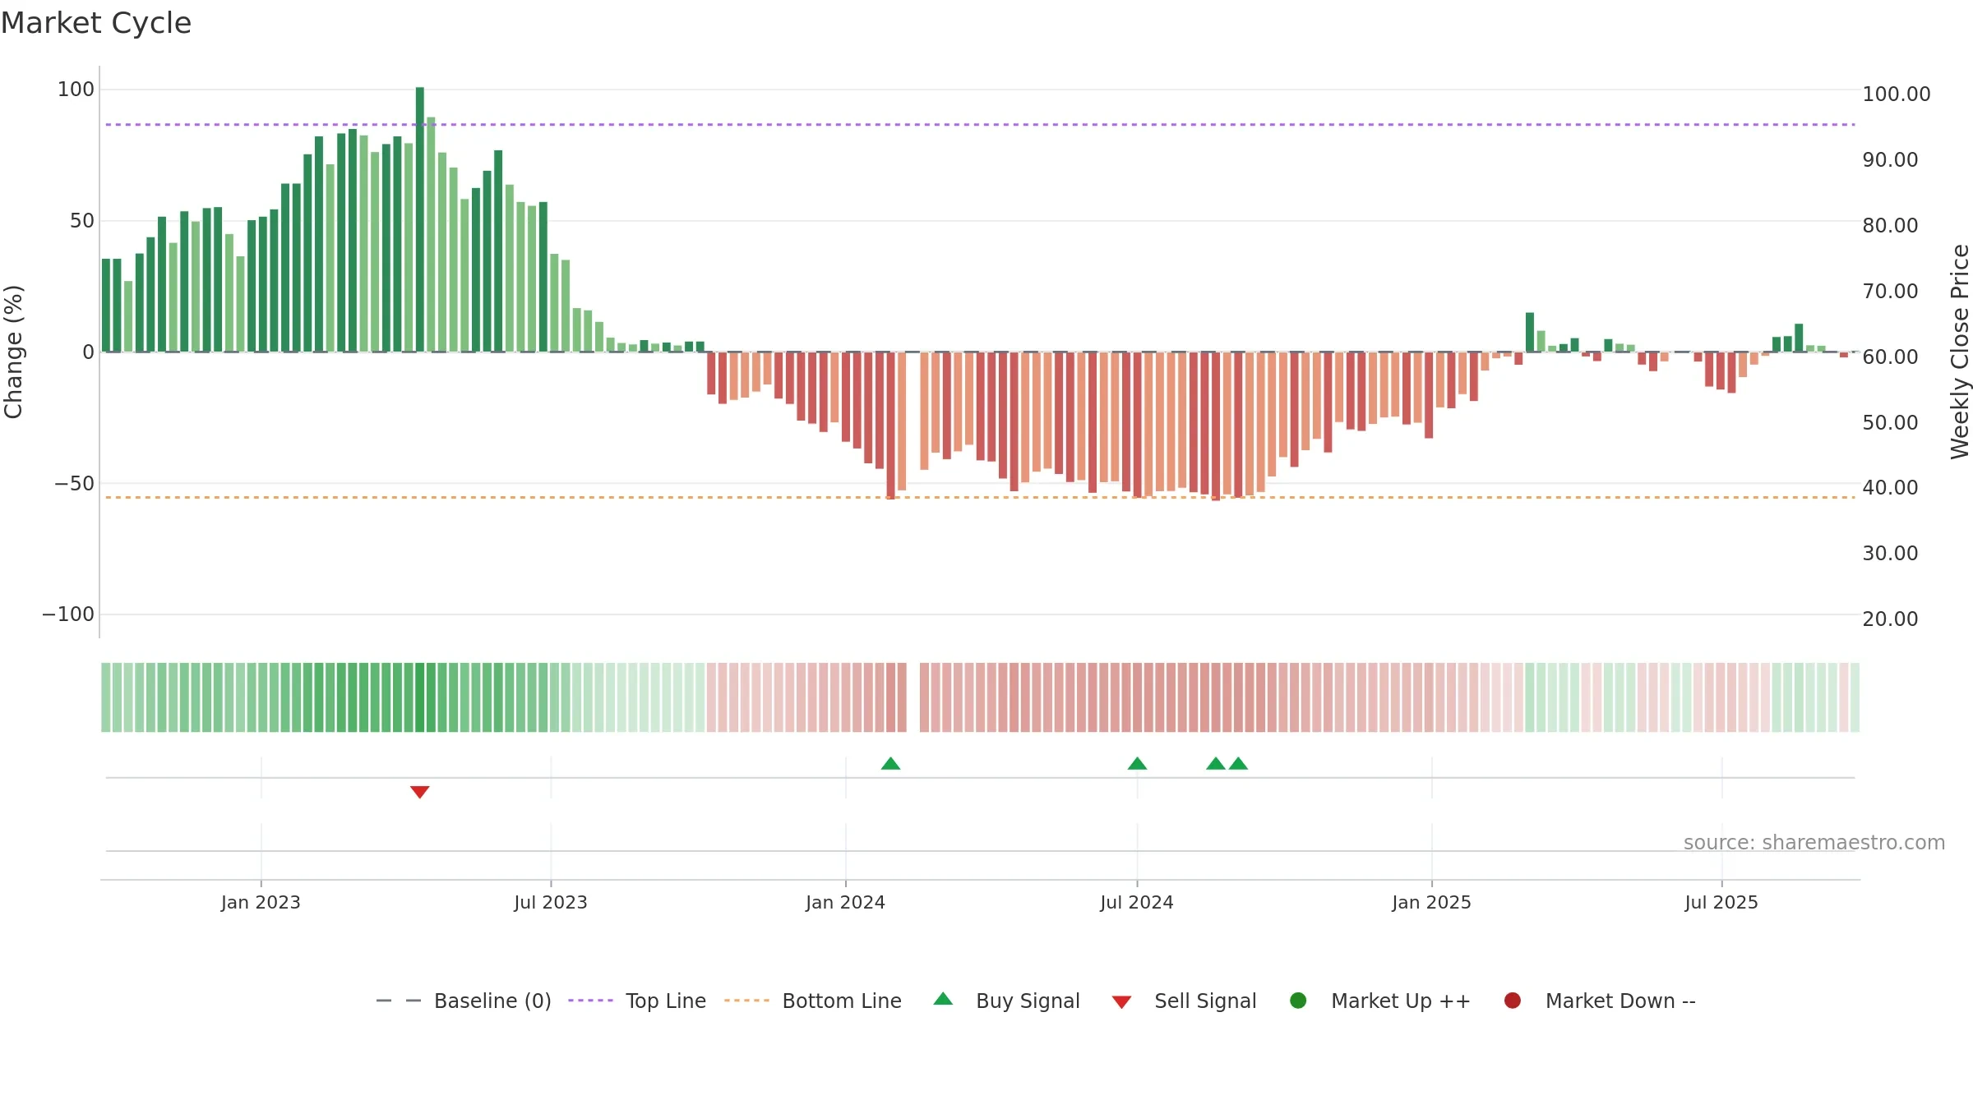Click the red Sell Signal triangle in legend
This screenshot has height=1109, width=1973.
(x=1121, y=1002)
